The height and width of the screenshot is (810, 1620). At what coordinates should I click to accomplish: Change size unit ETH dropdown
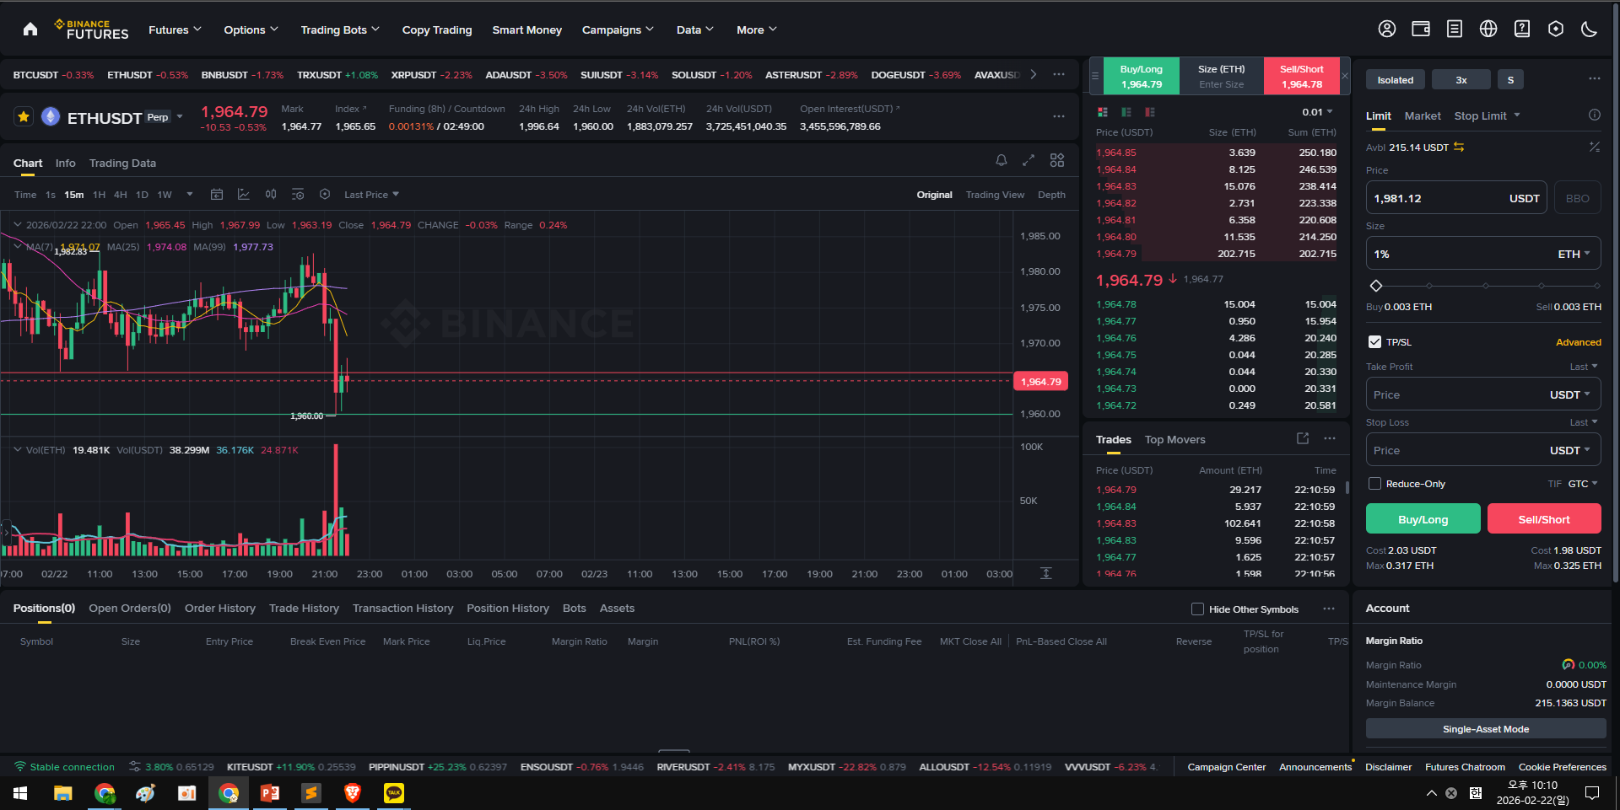(1574, 254)
